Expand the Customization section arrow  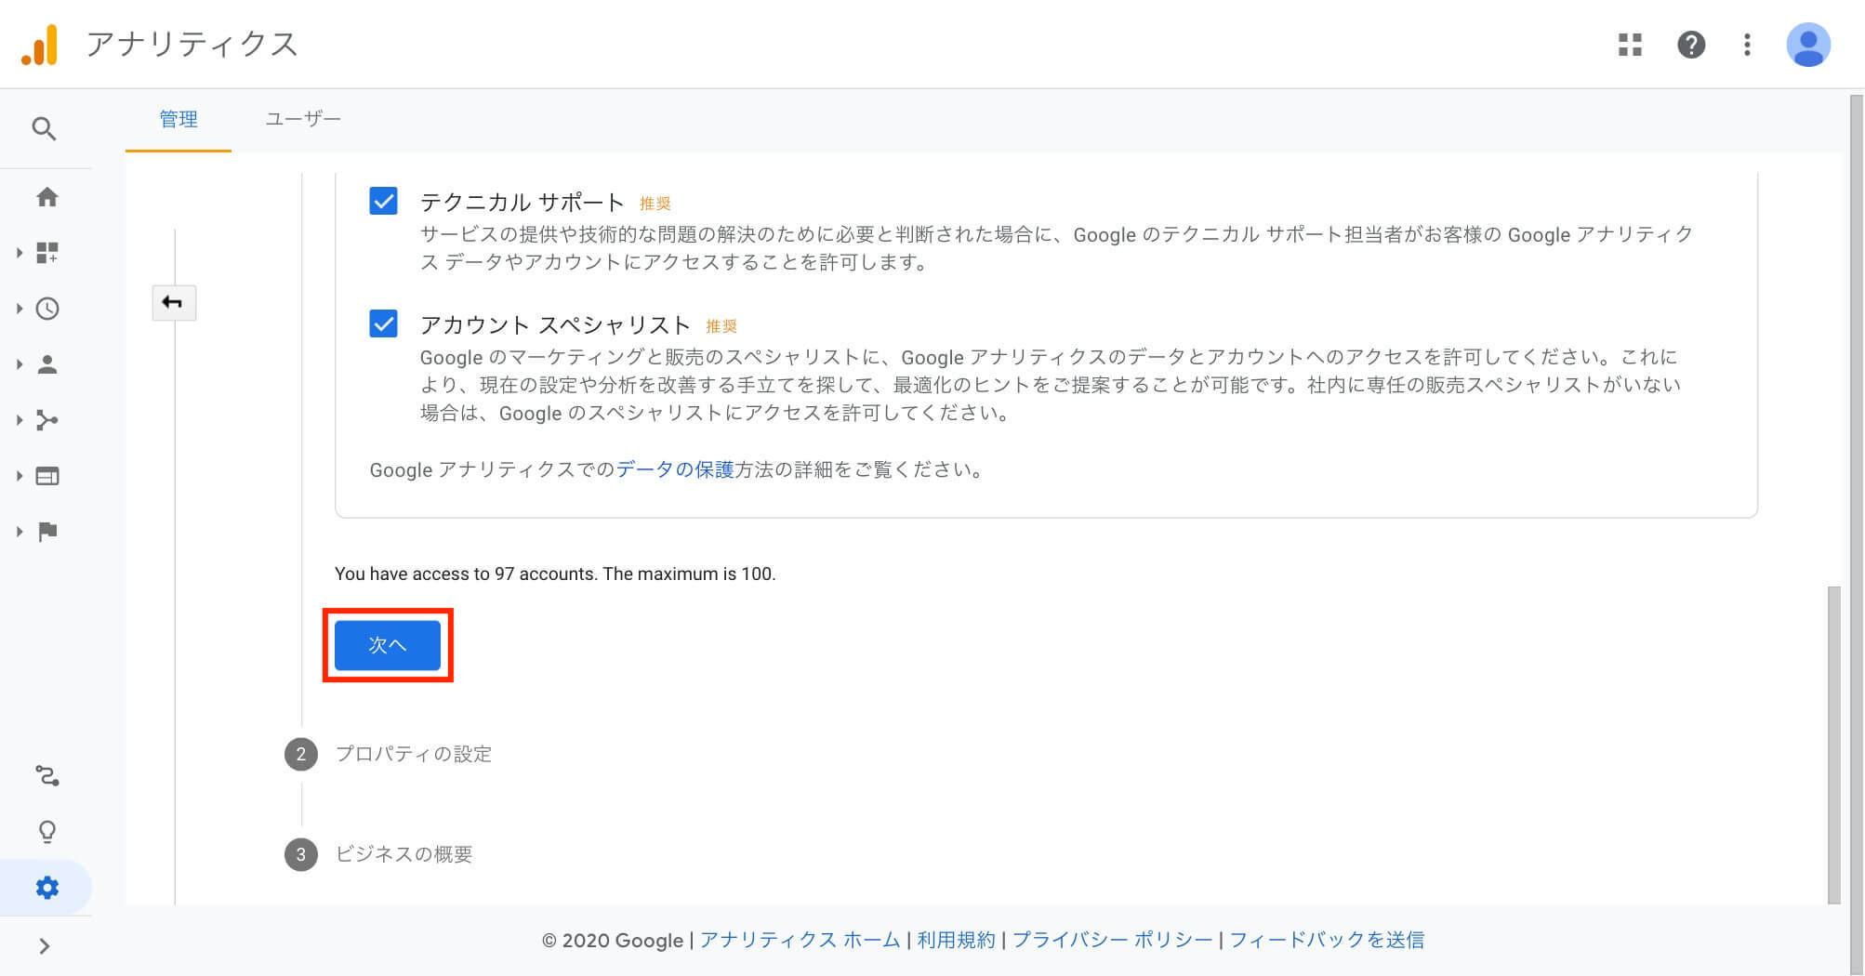pos(20,253)
